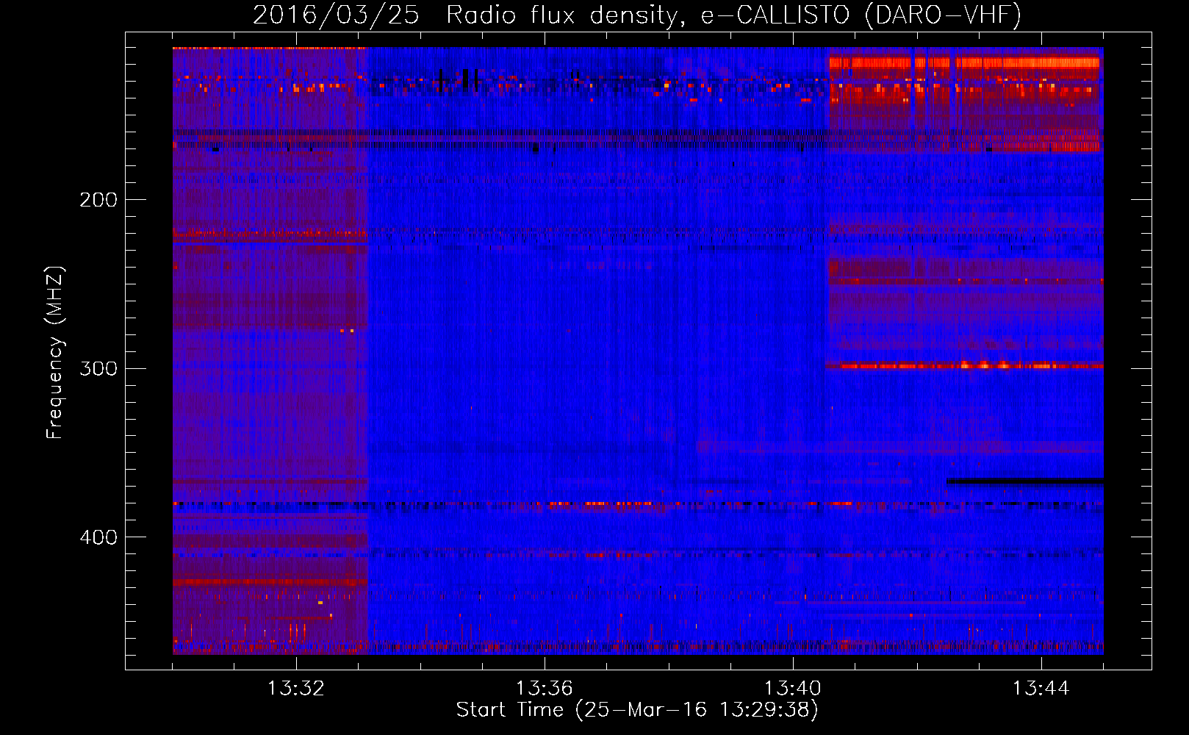Click the black horizontal line near 365 MHz
This screenshot has height=735, width=1189.
1025,481
